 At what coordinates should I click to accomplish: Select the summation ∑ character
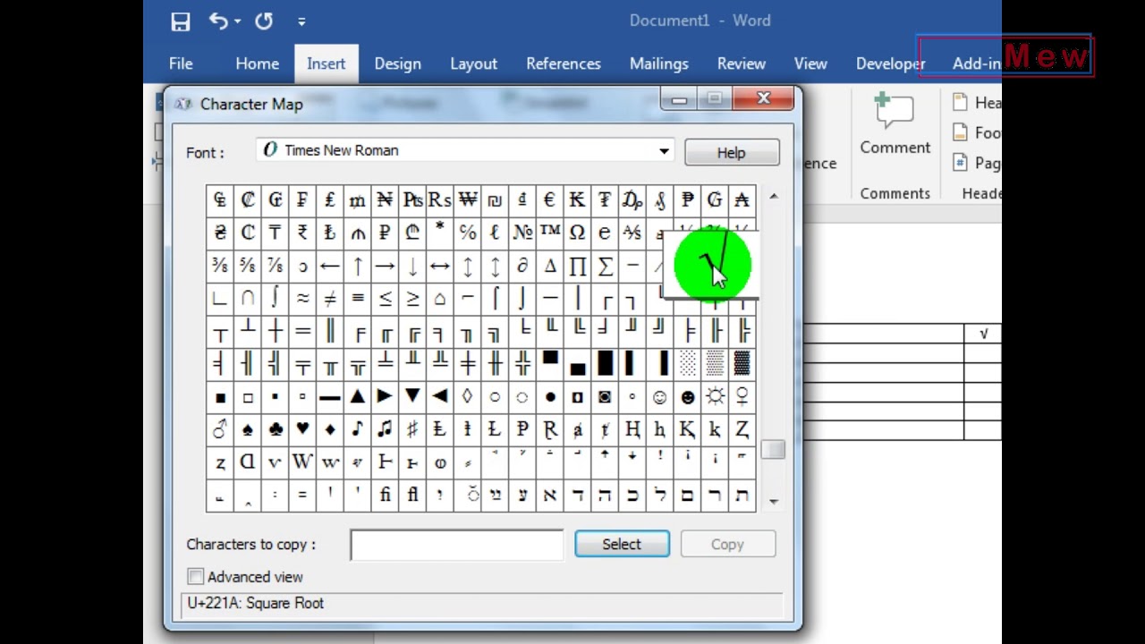pyautogui.click(x=605, y=266)
